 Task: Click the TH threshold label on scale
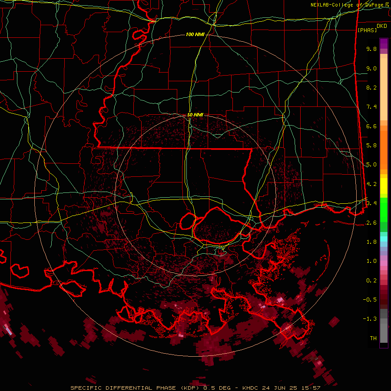(x=373, y=338)
